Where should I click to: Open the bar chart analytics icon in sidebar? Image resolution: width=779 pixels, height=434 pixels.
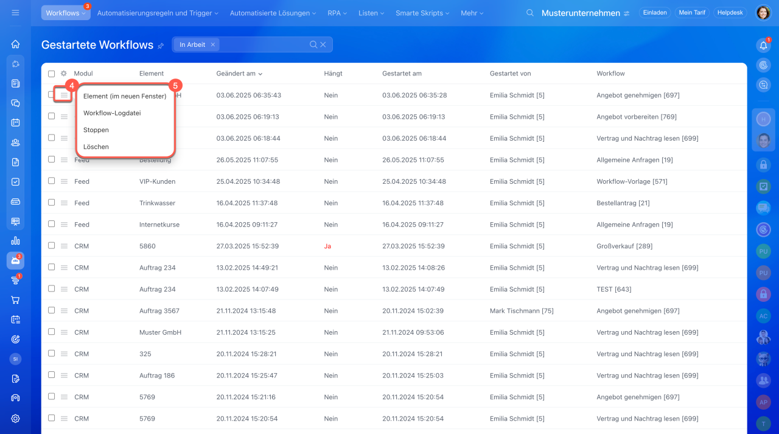click(15, 240)
